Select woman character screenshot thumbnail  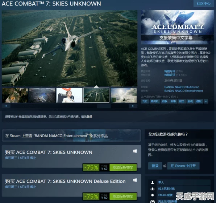(70, 95)
